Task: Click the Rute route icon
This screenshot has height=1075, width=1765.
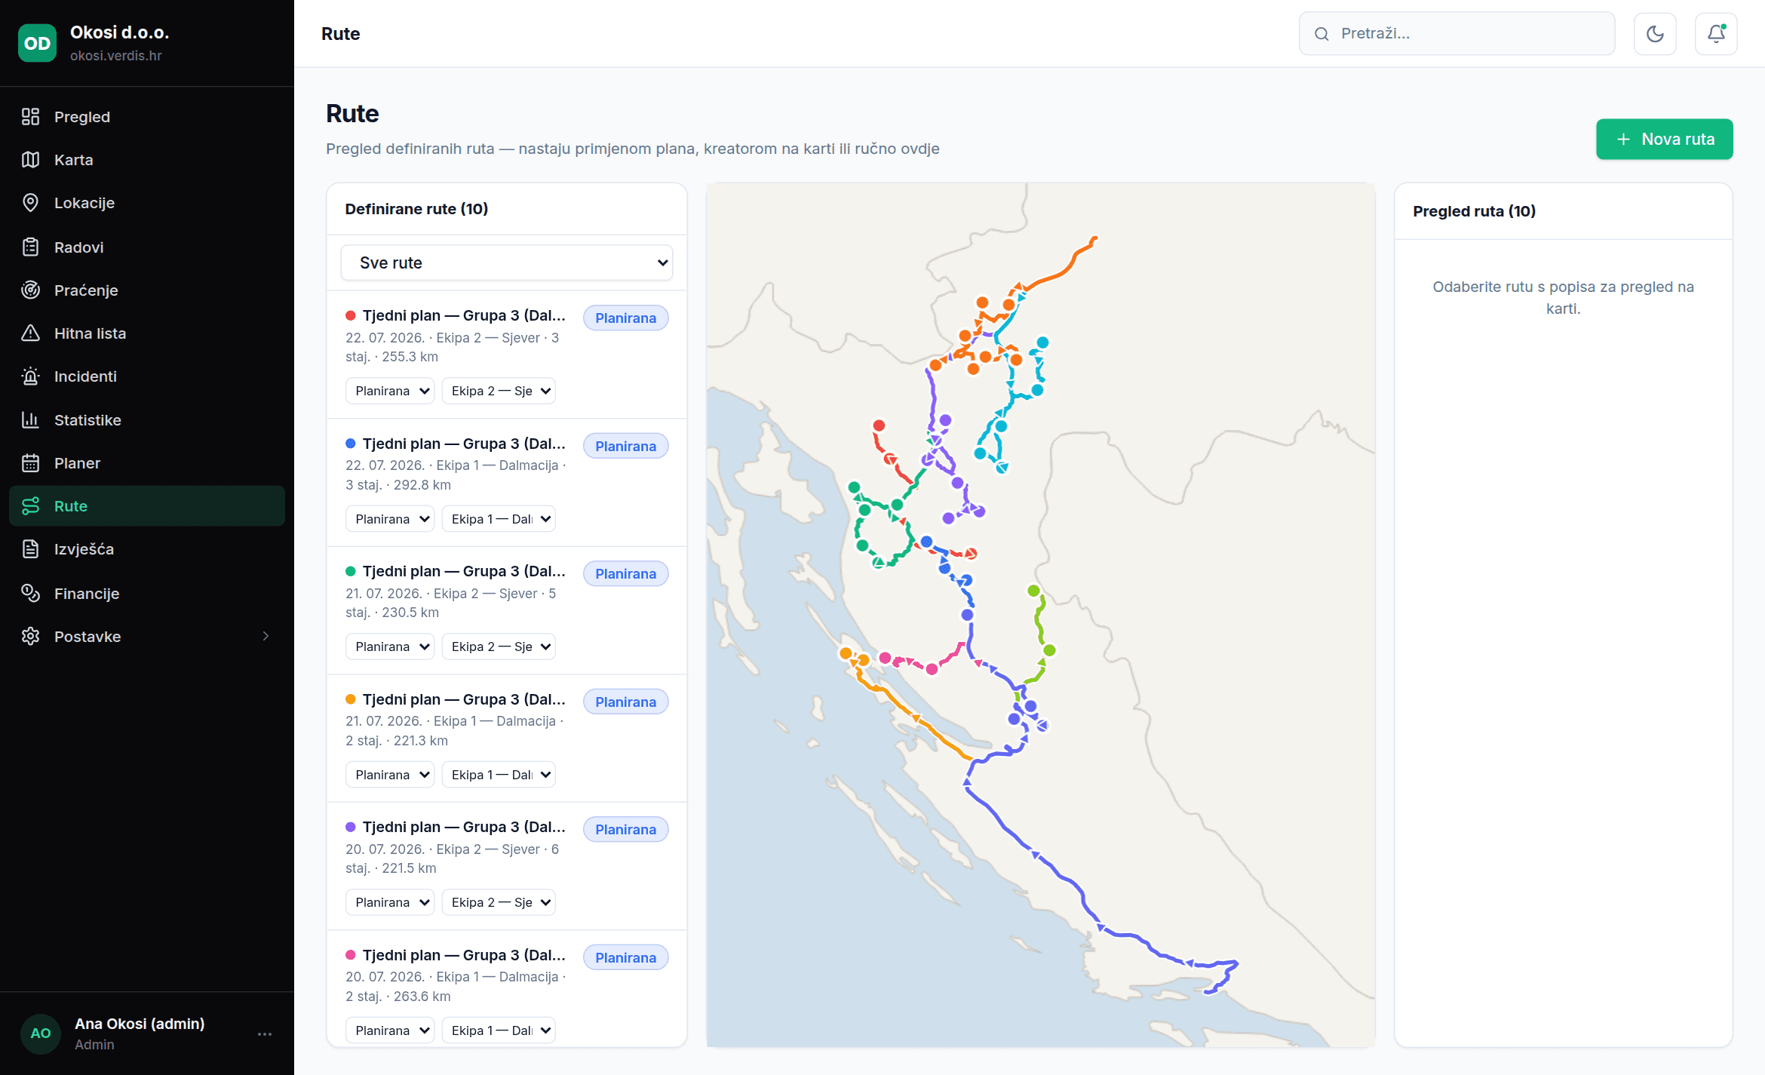Action: [x=30, y=506]
